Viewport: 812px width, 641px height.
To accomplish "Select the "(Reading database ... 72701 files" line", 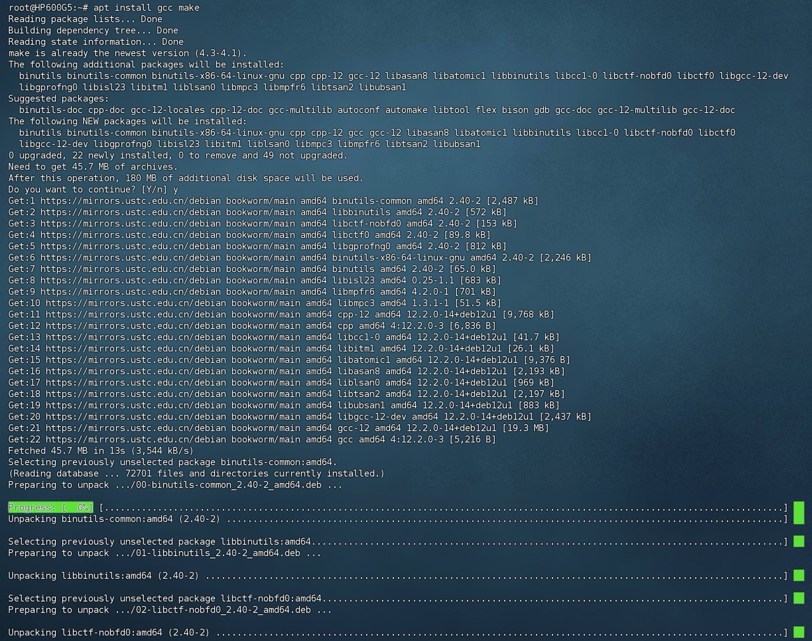I will 197,474.
